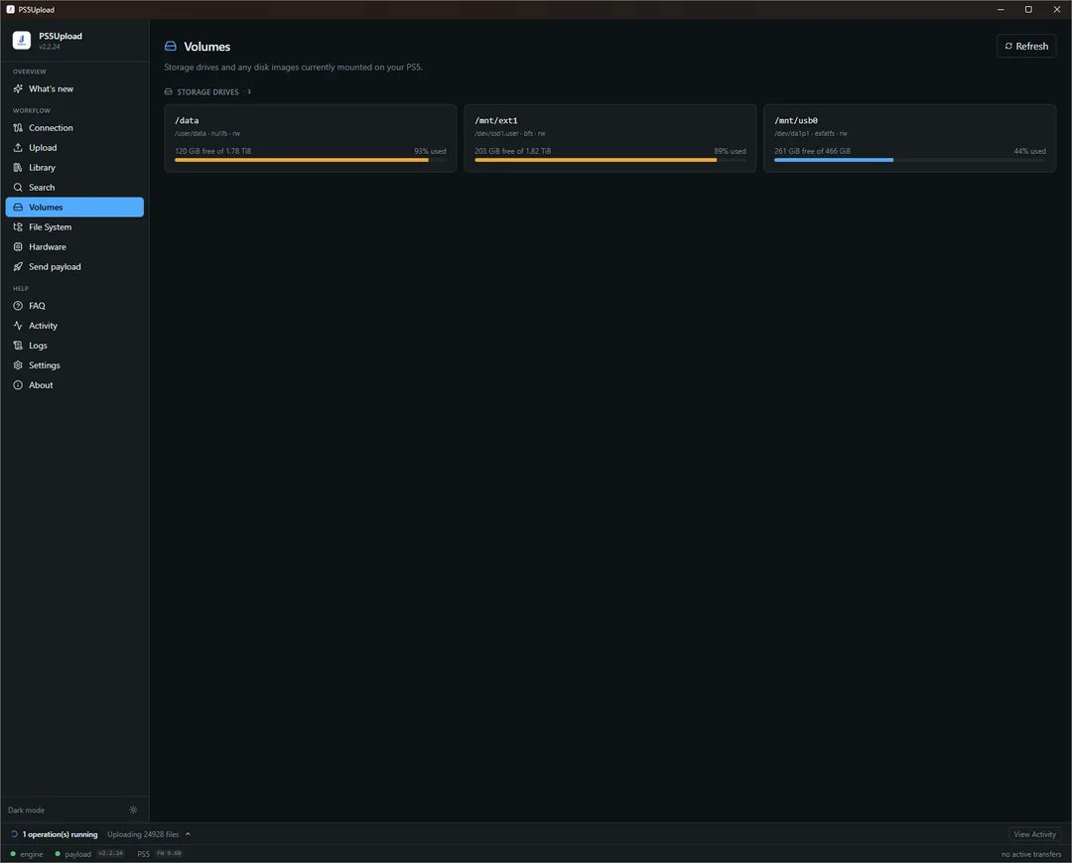The width and height of the screenshot is (1072, 863).
Task: Open the Library page
Action: (x=74, y=168)
